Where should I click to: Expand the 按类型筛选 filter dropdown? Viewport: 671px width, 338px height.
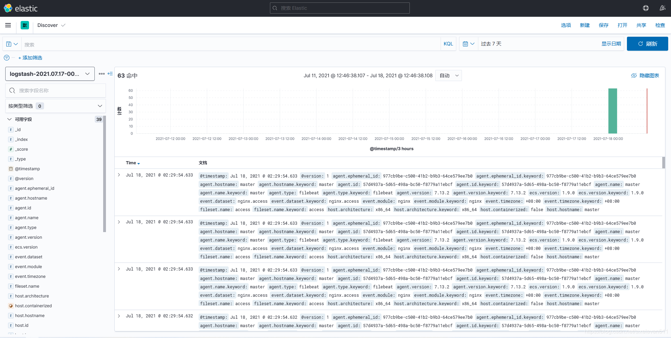coord(56,106)
